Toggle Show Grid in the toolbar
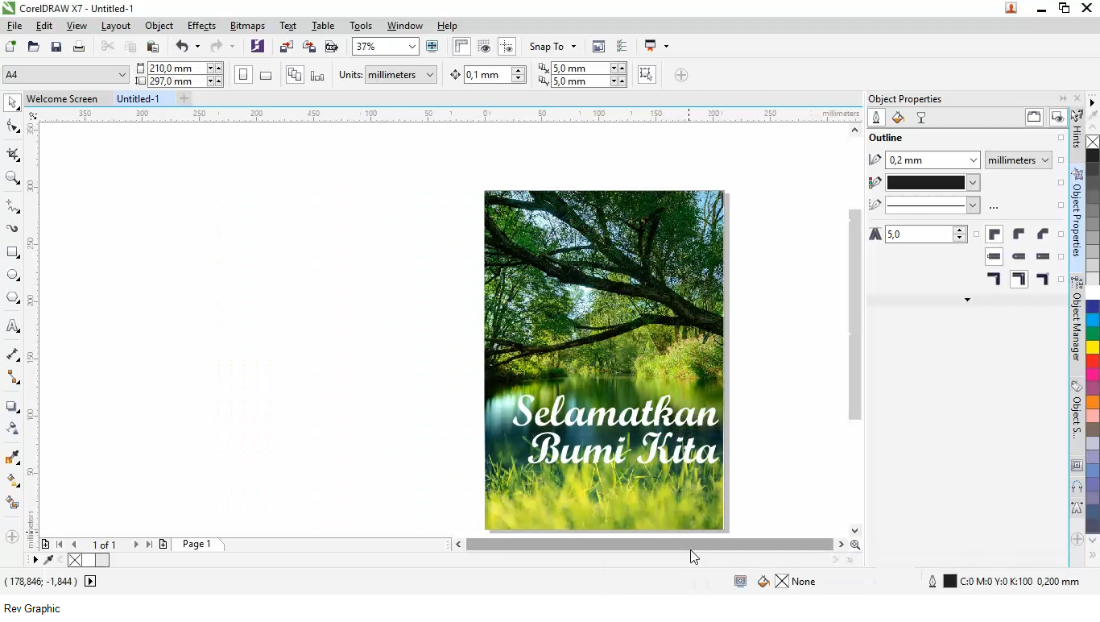This screenshot has height=622, width=1100. tap(484, 47)
